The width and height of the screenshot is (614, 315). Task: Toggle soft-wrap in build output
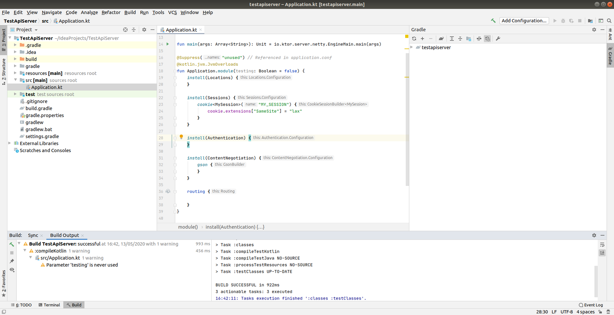click(602, 245)
